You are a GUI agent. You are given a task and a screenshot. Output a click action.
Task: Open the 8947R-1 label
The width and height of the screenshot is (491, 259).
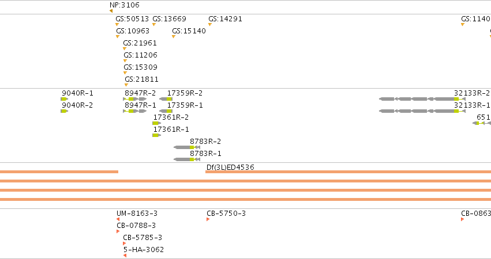tap(140, 105)
